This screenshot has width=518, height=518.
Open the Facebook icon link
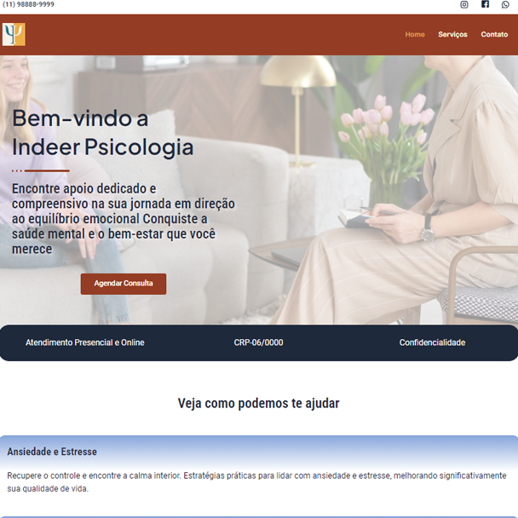[x=485, y=4]
